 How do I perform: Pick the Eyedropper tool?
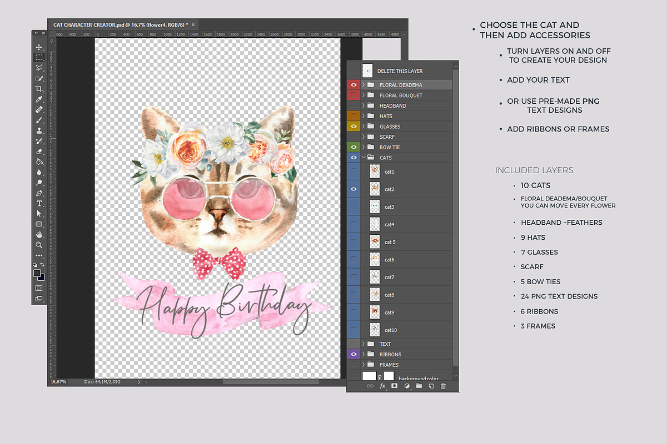pyautogui.click(x=39, y=99)
